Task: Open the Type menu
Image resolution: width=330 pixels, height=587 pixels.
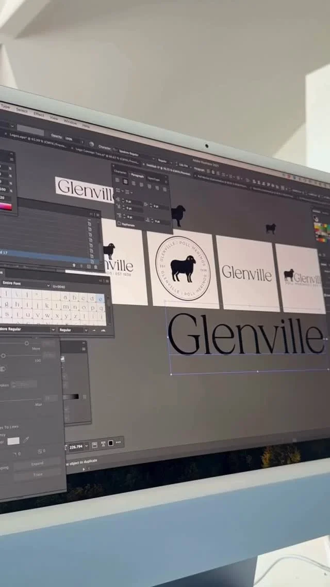Action: pyautogui.click(x=5, y=106)
